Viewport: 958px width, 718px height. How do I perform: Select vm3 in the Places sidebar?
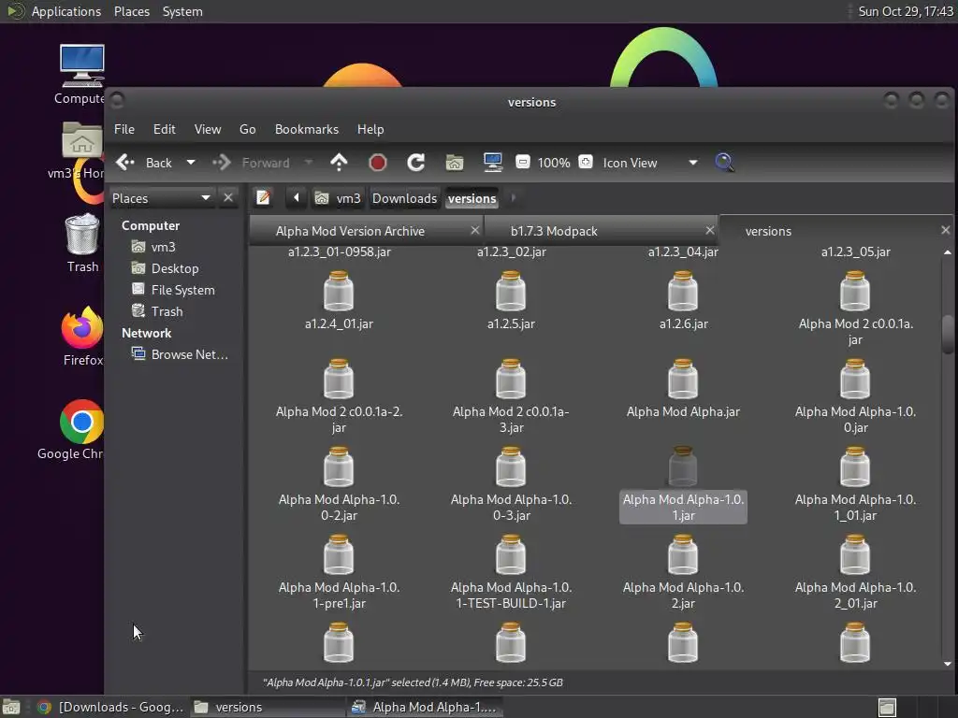coord(163,247)
